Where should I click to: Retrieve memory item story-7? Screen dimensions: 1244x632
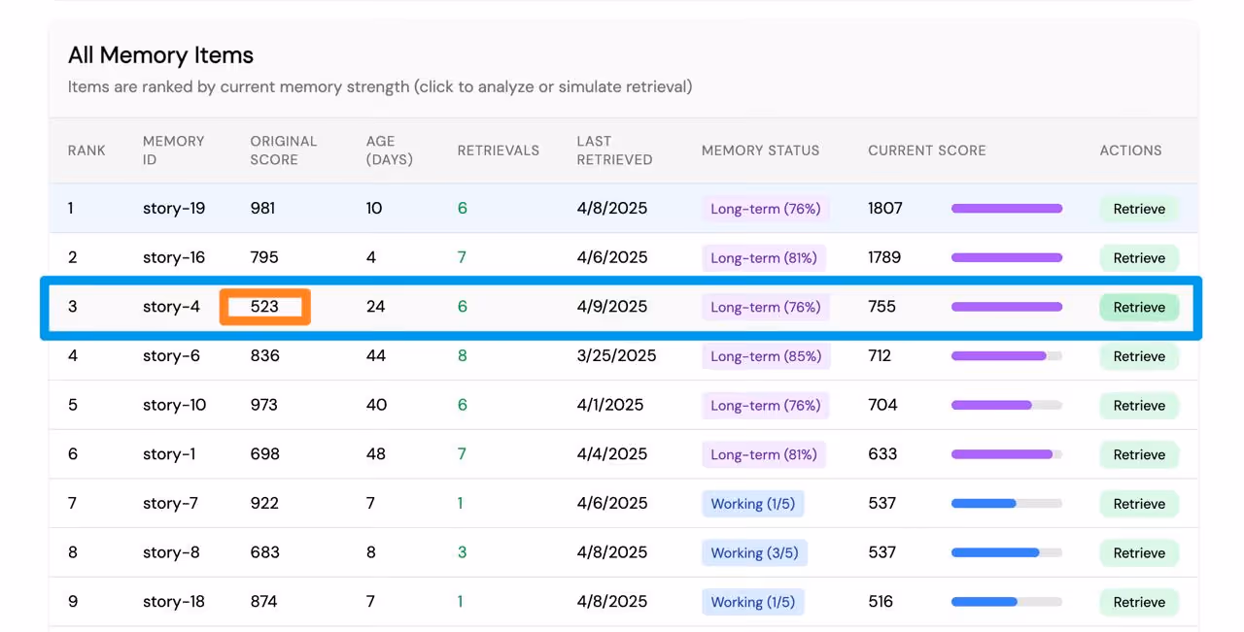coord(1138,504)
